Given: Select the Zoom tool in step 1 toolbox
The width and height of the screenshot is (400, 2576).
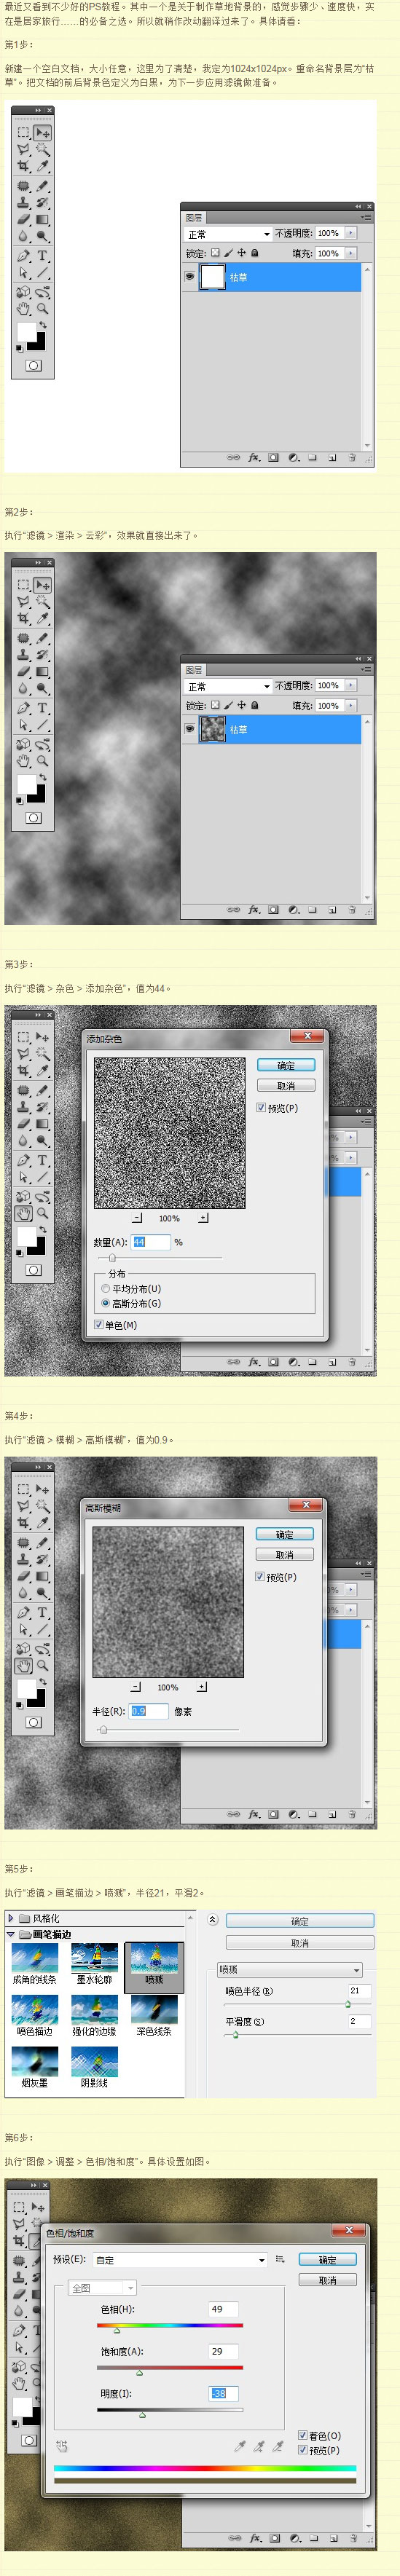Looking at the screenshot, I should [42, 309].
